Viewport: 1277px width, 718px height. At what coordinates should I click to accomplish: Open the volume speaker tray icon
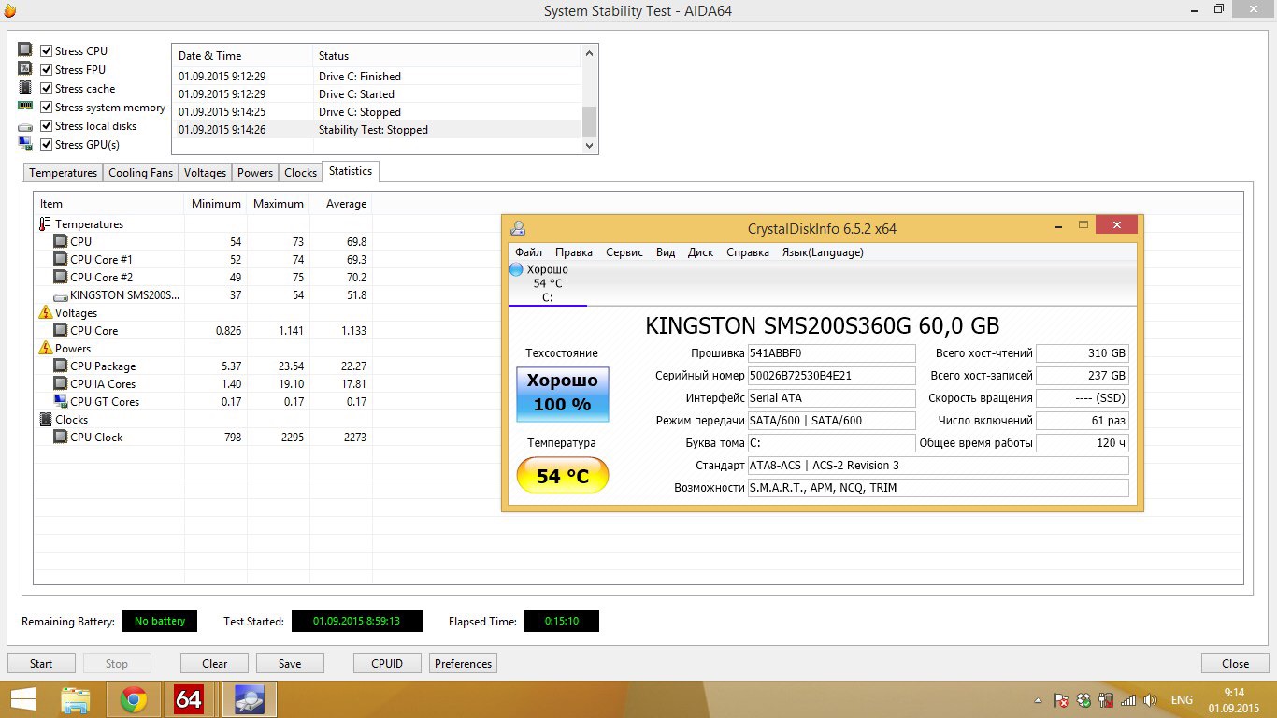pos(1151,700)
